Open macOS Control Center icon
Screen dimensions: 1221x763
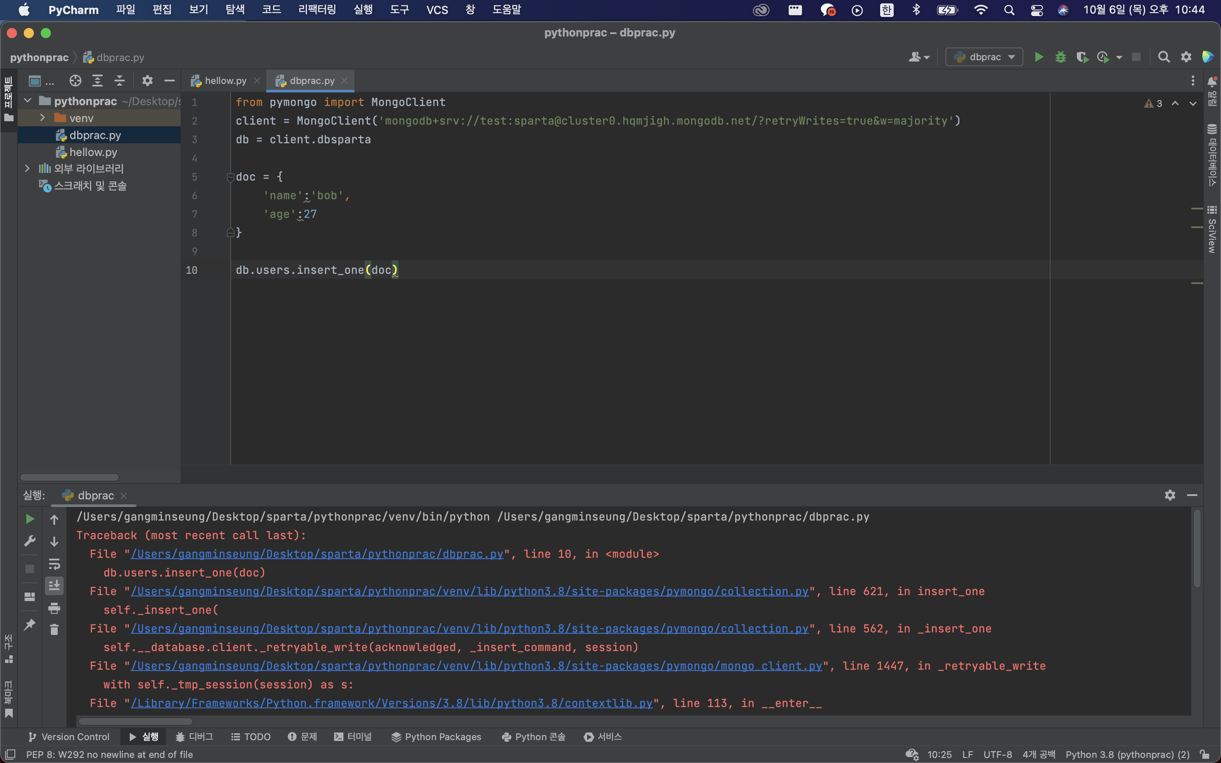click(1036, 10)
